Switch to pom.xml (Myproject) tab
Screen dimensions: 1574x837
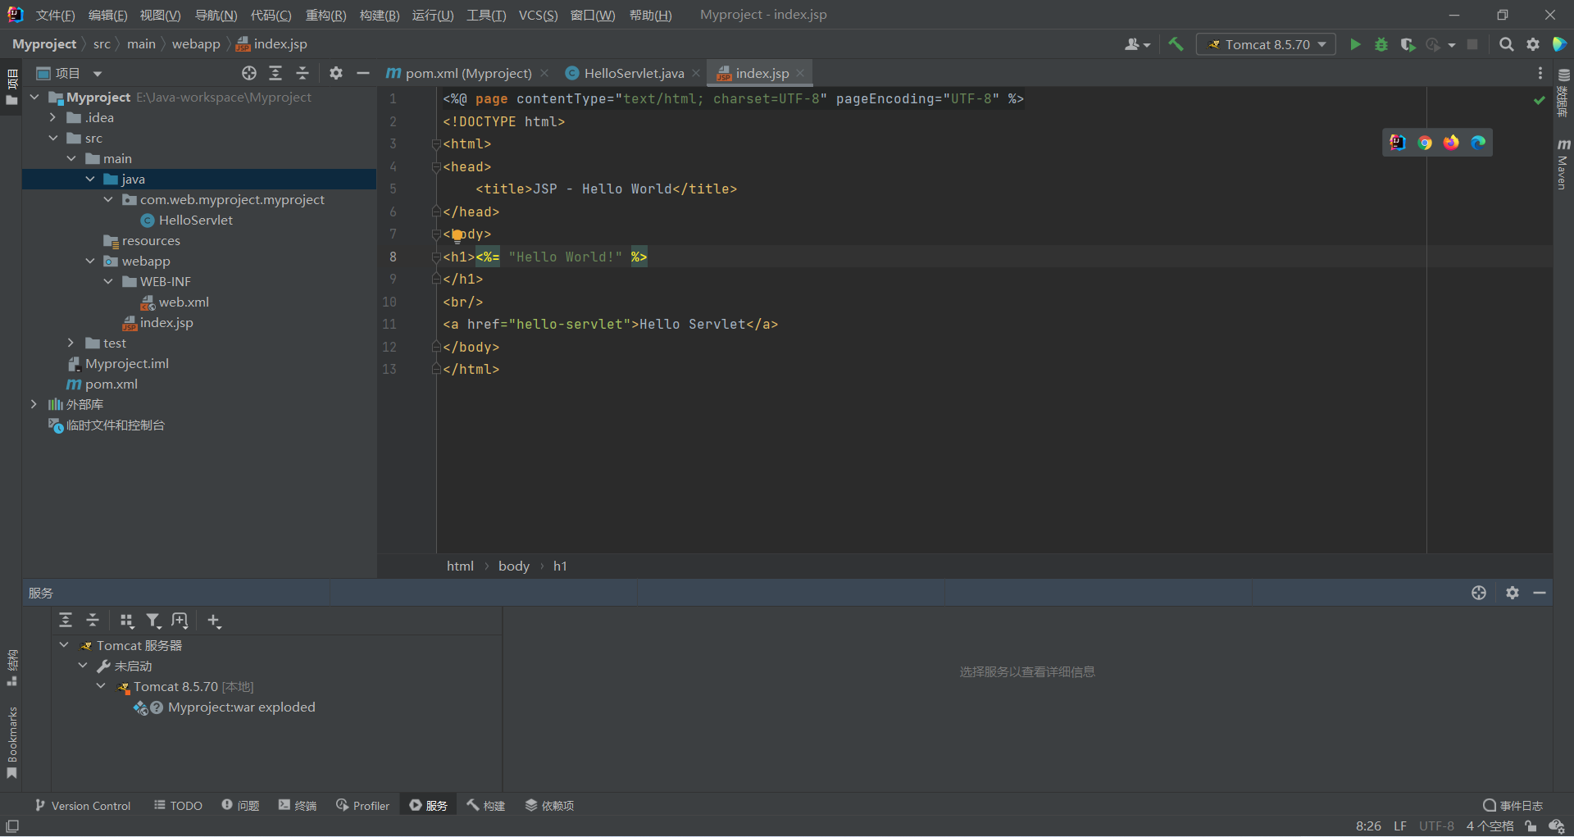tap(468, 73)
